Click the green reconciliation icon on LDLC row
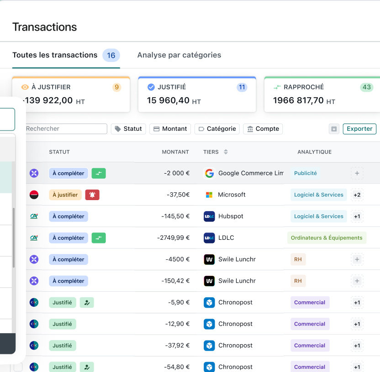 [x=99, y=238]
